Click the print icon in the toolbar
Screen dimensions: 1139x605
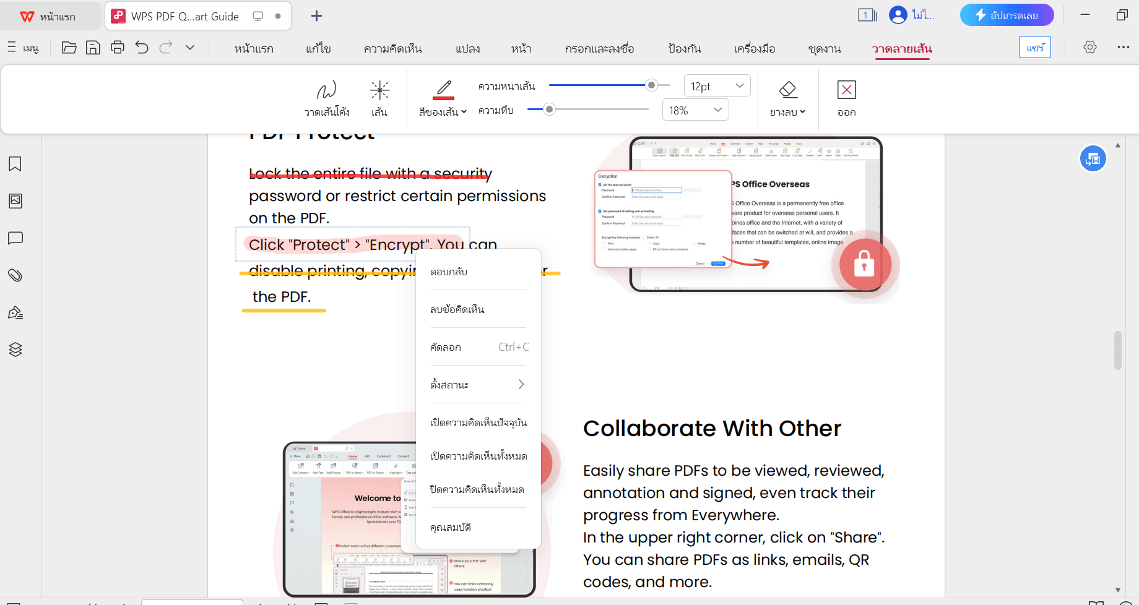pyautogui.click(x=118, y=48)
